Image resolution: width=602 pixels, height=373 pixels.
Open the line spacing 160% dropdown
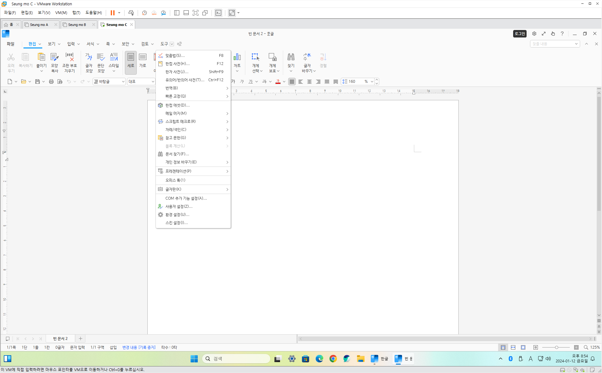pos(372,82)
